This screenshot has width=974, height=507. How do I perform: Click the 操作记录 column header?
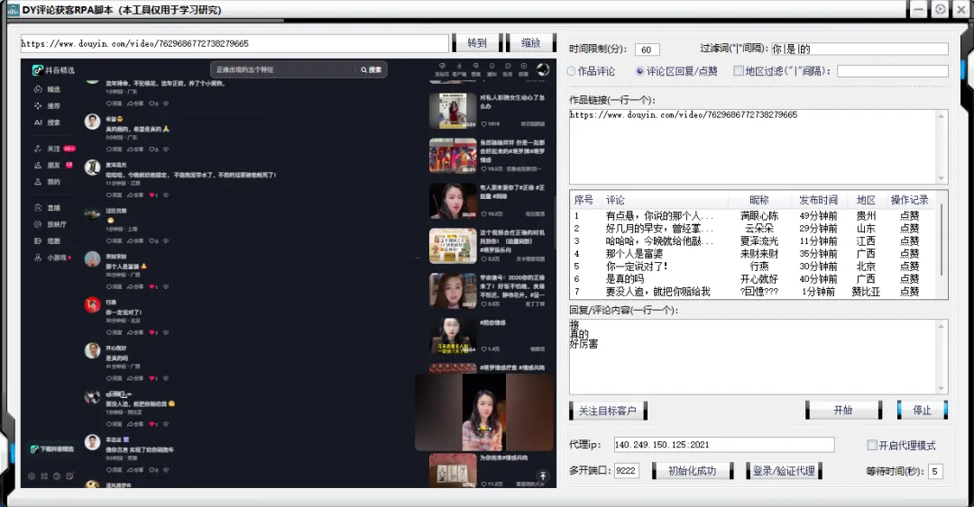coord(910,200)
